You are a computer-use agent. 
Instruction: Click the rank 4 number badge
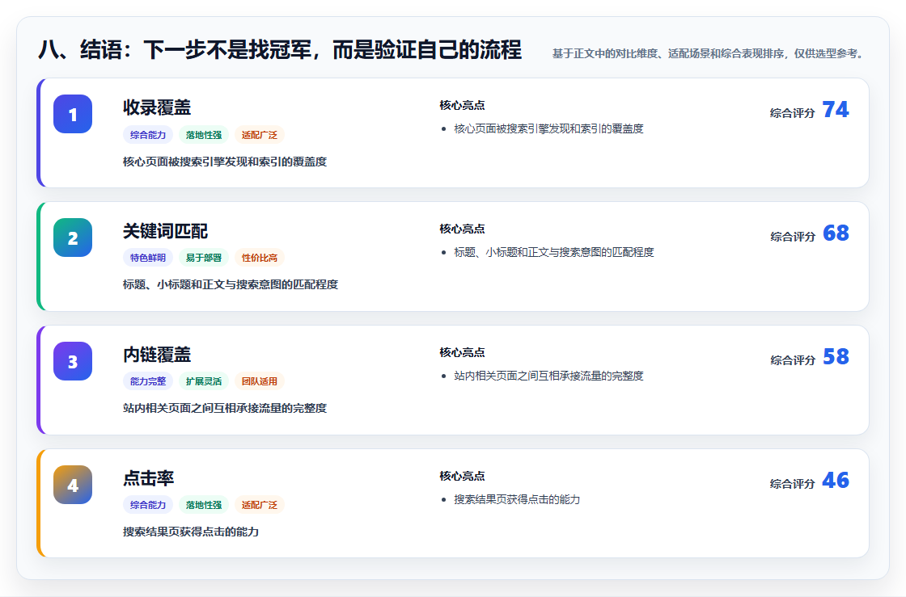(73, 485)
